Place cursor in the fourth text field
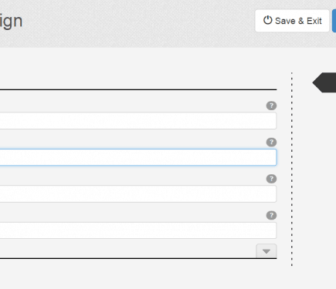 138,230
